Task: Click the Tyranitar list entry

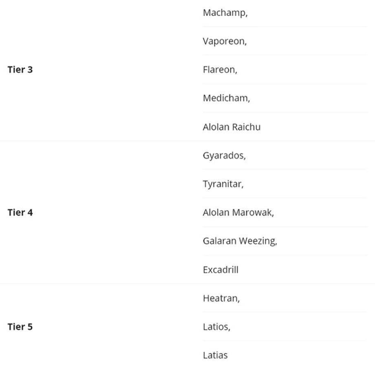Action: (223, 184)
